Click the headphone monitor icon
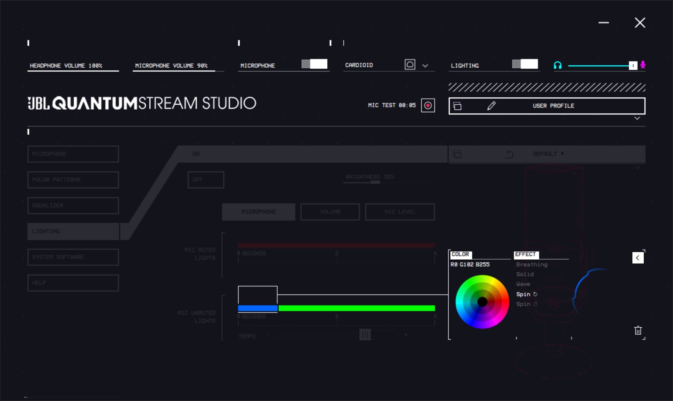Screen dimensions: 673x401 click(557, 65)
